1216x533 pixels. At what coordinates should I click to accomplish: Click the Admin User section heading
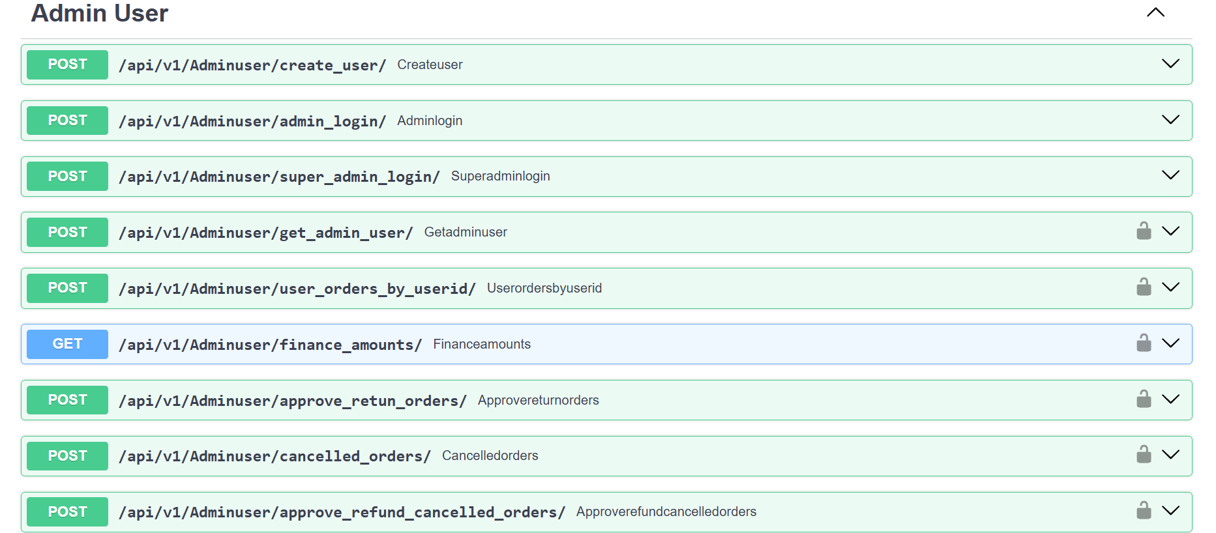100,13
